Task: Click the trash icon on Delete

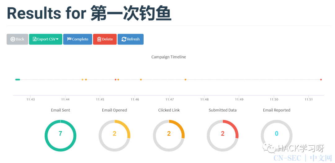Action: pos(99,39)
